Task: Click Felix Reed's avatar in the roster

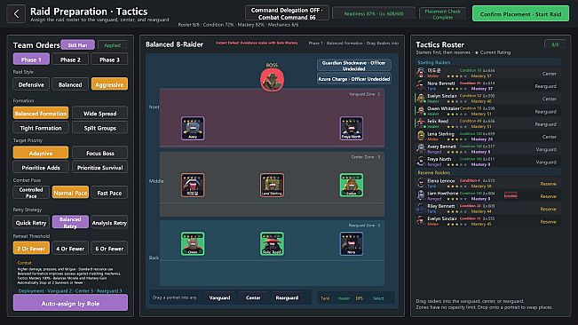Action: [x=420, y=123]
